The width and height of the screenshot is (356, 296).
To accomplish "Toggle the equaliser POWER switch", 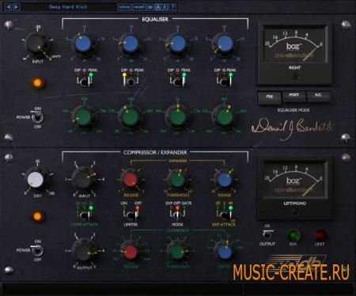I will tap(37, 117).
